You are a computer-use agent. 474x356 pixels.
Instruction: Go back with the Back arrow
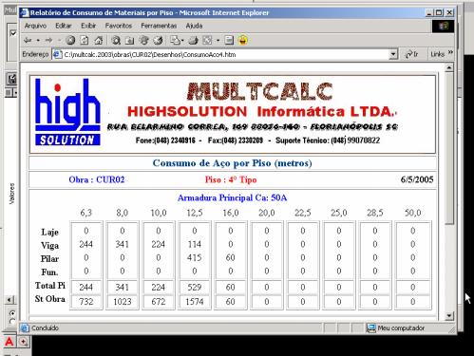(28, 40)
